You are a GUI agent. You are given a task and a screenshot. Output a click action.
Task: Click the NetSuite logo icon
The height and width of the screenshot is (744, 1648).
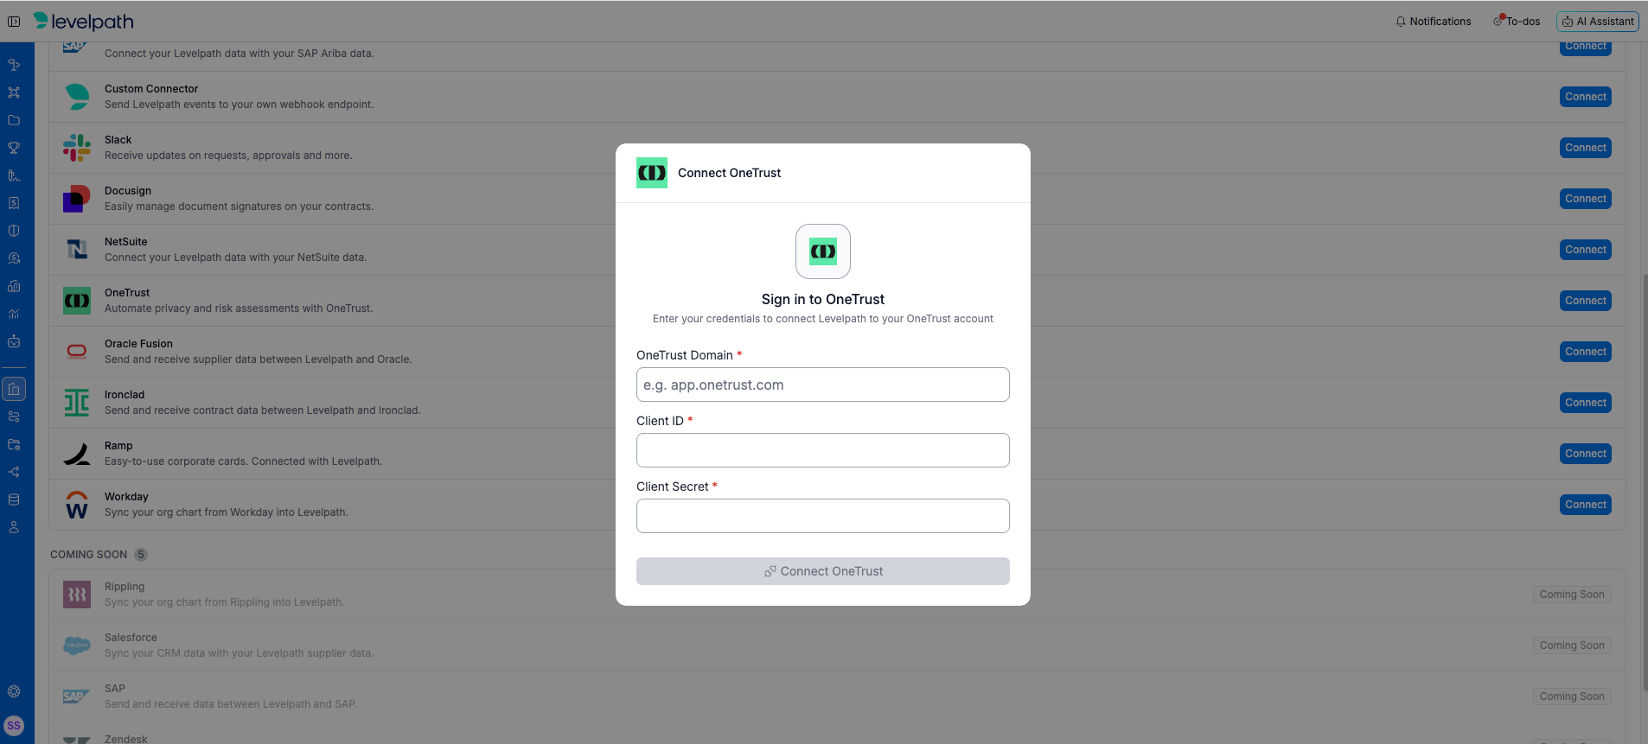(x=77, y=250)
